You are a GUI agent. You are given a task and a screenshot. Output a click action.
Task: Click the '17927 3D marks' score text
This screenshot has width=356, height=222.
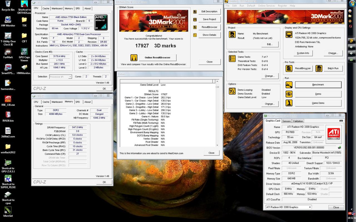(x=155, y=46)
